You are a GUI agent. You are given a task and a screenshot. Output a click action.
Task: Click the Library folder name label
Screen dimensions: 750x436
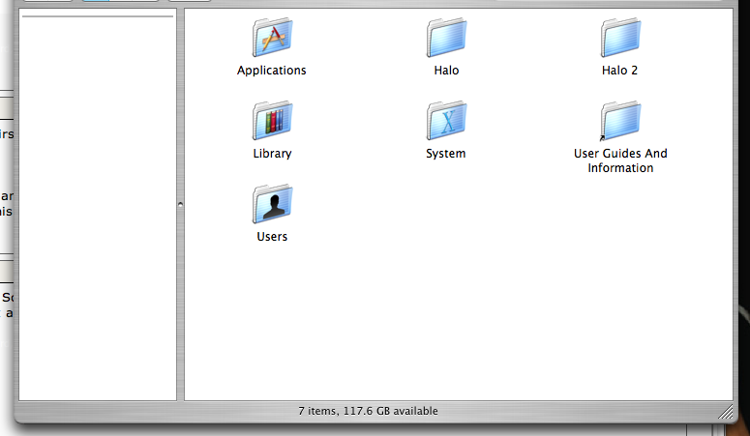pos(272,154)
